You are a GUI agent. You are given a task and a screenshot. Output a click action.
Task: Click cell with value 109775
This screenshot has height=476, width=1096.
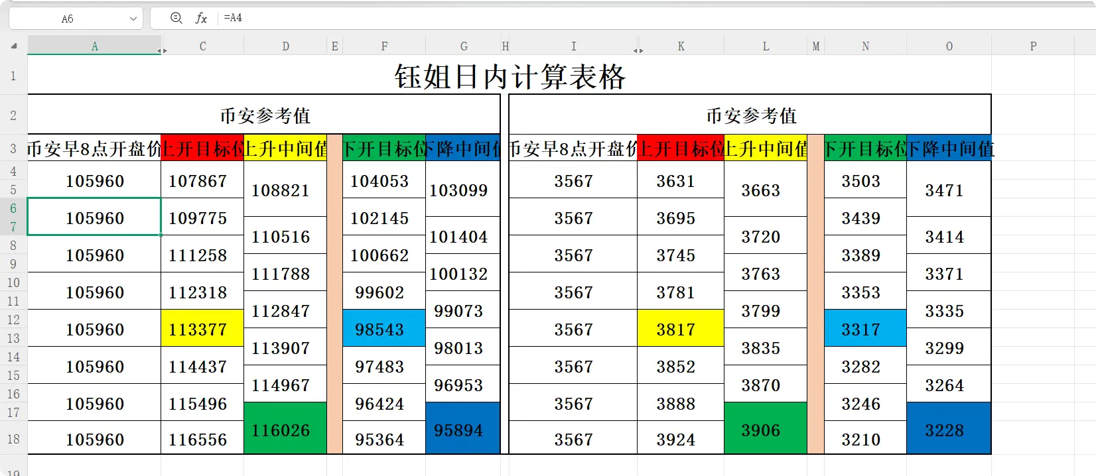tap(202, 217)
